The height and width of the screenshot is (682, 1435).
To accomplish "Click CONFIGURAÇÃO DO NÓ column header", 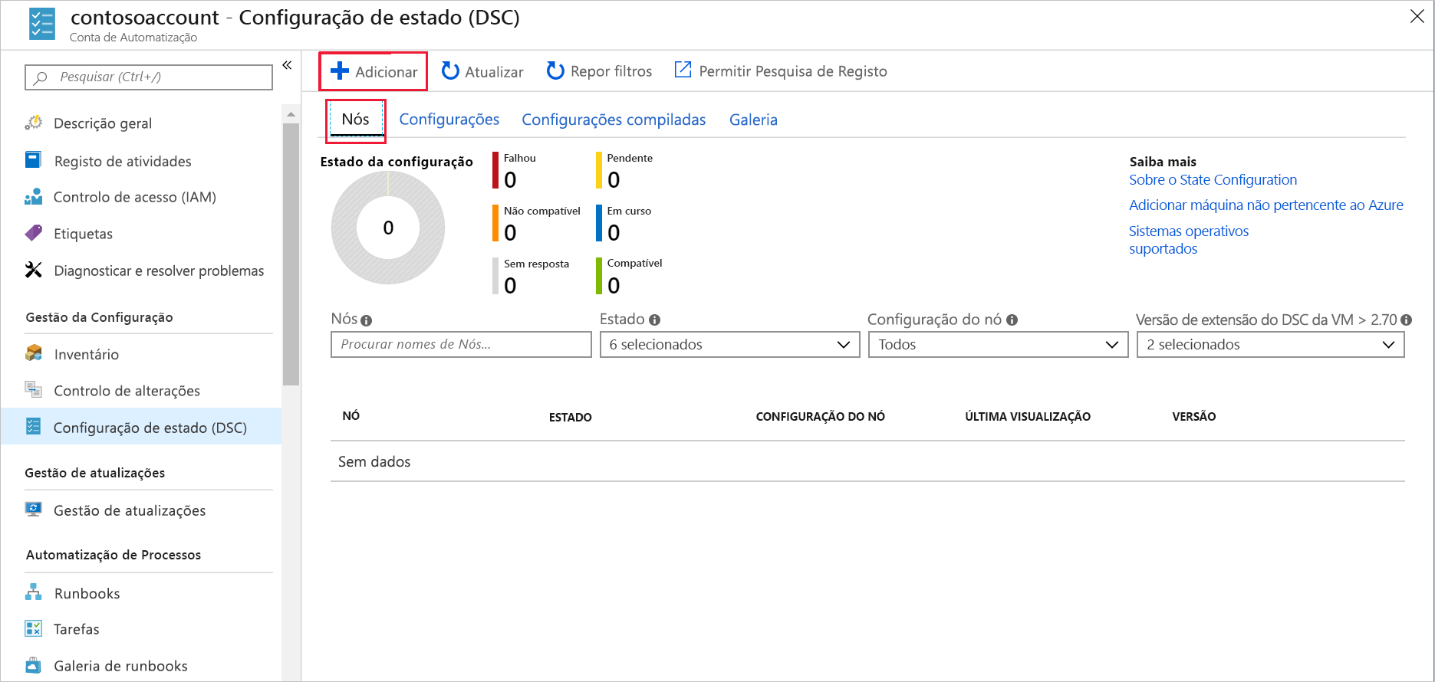I will point(820,417).
